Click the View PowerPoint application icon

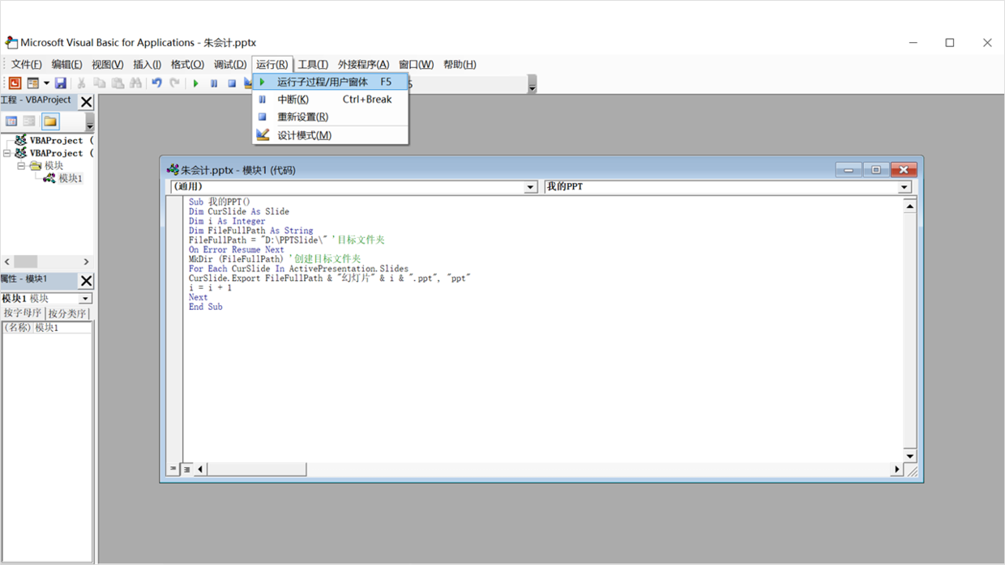pyautogui.click(x=15, y=83)
